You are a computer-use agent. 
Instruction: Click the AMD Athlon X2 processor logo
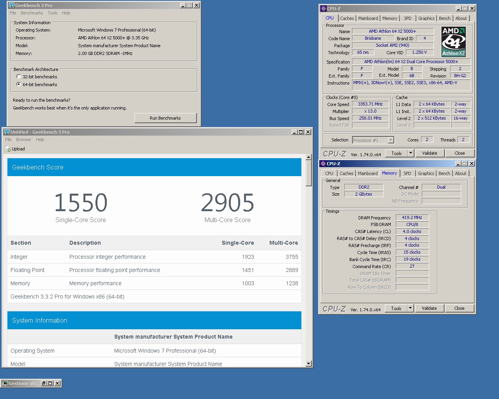pyautogui.click(x=453, y=42)
